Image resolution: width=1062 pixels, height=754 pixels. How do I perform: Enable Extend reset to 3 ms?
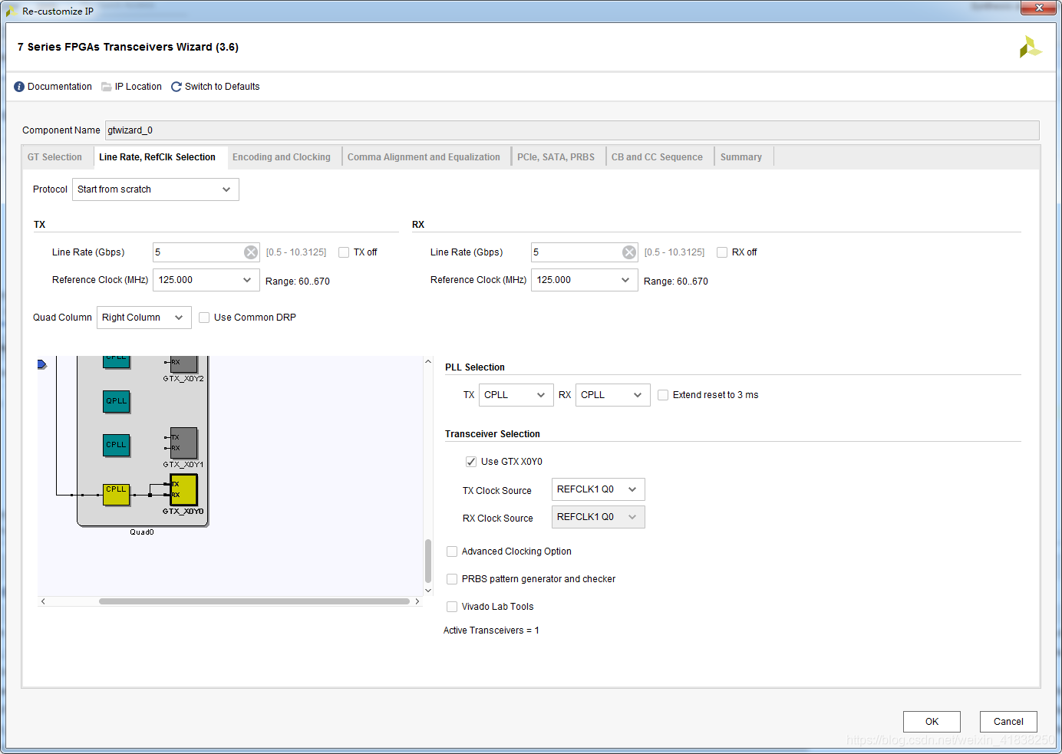[663, 395]
